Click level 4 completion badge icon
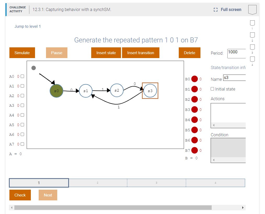The height and width of the screenshot is (214, 265). (x=252, y=59)
